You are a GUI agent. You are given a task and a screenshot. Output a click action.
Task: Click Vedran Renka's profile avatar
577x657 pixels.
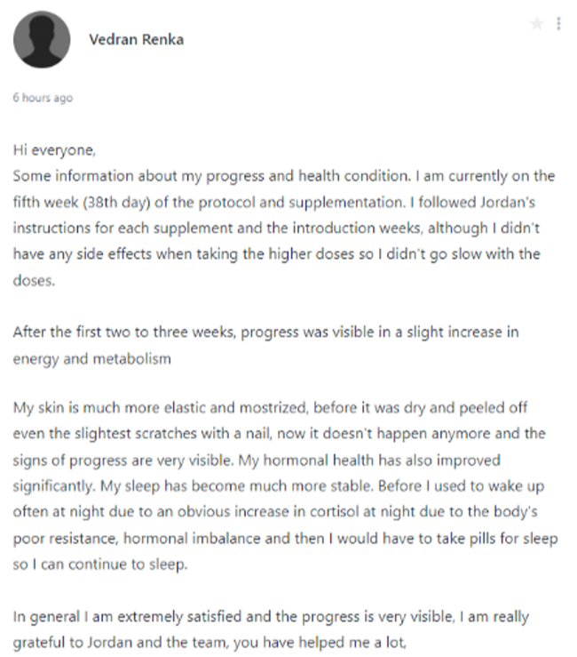pos(42,39)
